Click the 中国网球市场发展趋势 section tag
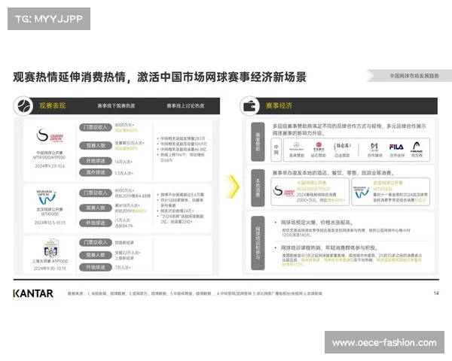The height and width of the screenshot is (361, 452). point(414,76)
